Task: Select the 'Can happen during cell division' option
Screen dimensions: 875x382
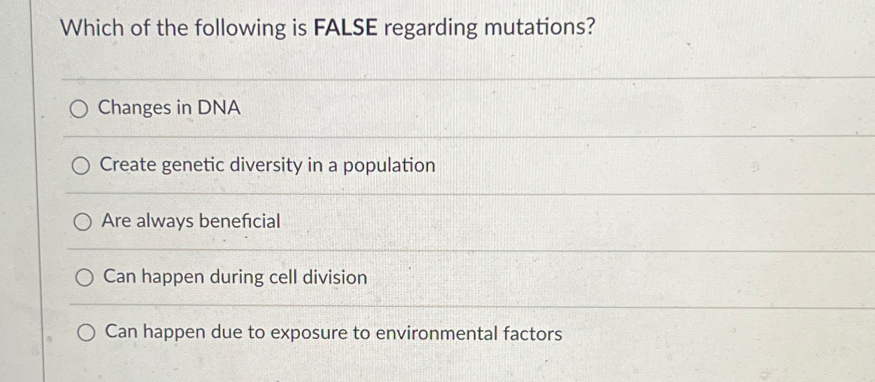Action: click(x=84, y=278)
